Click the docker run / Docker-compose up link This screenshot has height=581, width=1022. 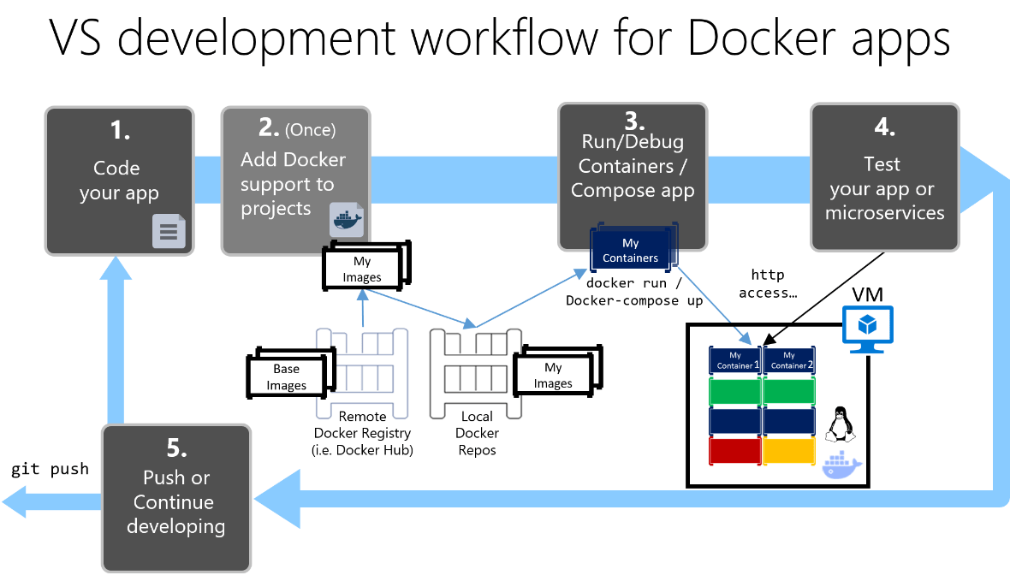633,292
